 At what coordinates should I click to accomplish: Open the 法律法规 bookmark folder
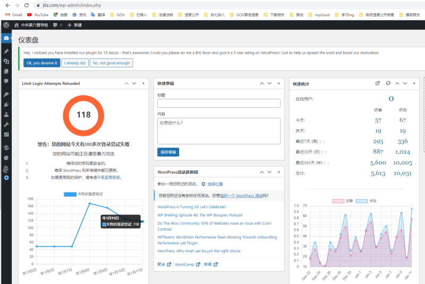tap(163, 15)
